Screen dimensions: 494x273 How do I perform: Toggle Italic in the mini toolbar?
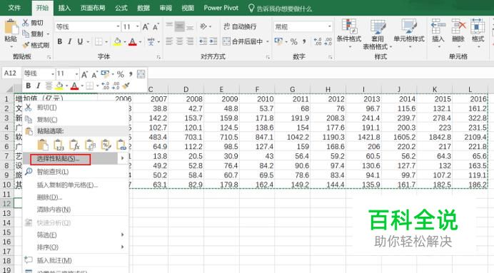point(38,86)
